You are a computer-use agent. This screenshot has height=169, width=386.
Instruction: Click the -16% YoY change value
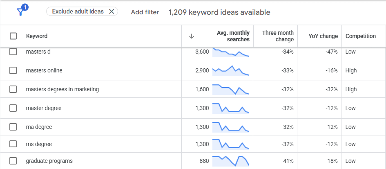pyautogui.click(x=331, y=70)
